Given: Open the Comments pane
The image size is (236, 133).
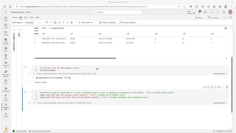Looking at the screenshot, I should pos(213,18).
